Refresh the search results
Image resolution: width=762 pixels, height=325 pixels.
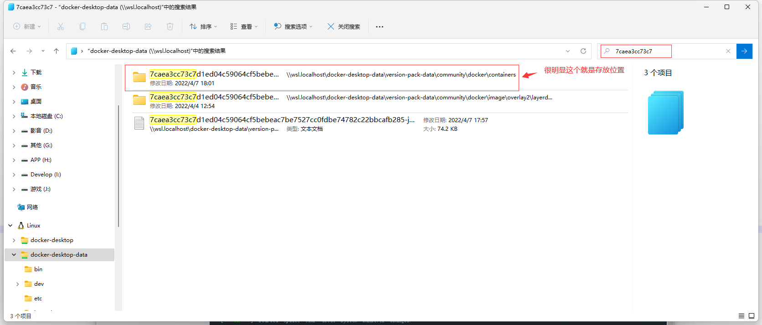[x=583, y=51]
